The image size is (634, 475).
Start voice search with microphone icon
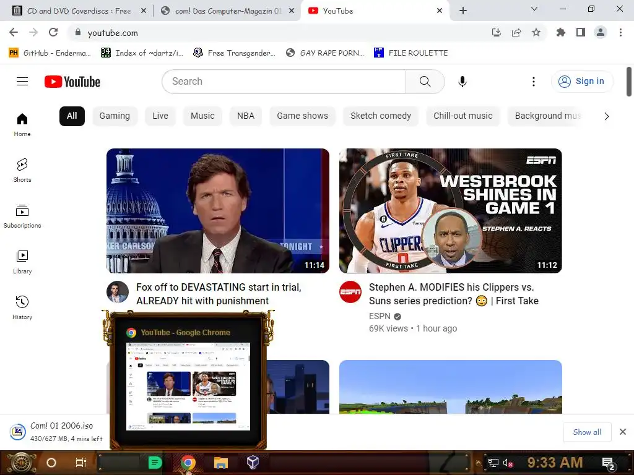[462, 82]
